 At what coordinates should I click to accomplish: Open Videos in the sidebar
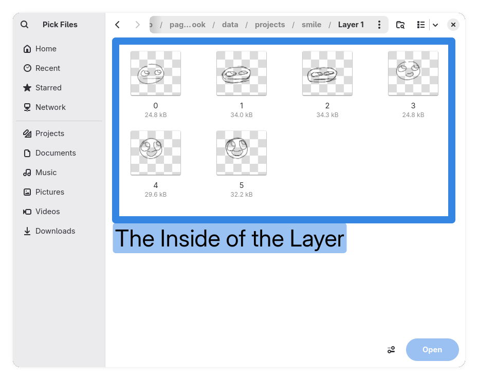coord(59,212)
